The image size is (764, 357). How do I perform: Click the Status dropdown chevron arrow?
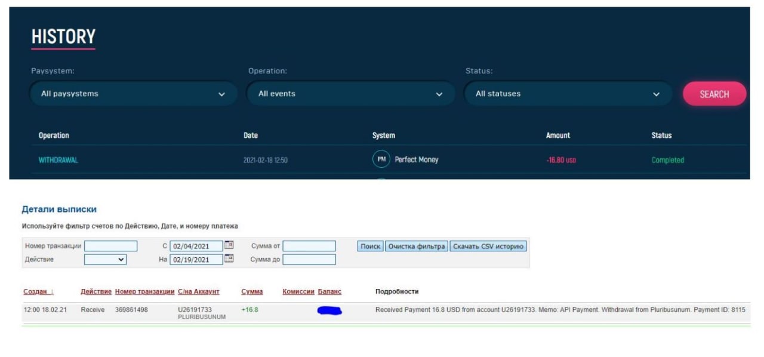click(657, 94)
